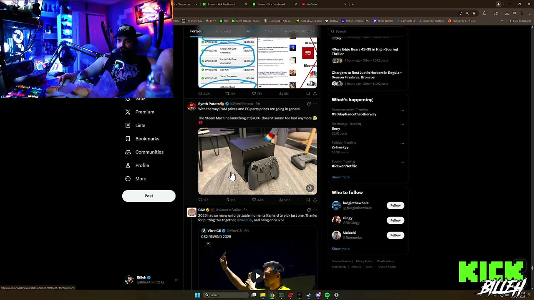
Task: Select the YTG timeline tab
Action: [268, 31]
